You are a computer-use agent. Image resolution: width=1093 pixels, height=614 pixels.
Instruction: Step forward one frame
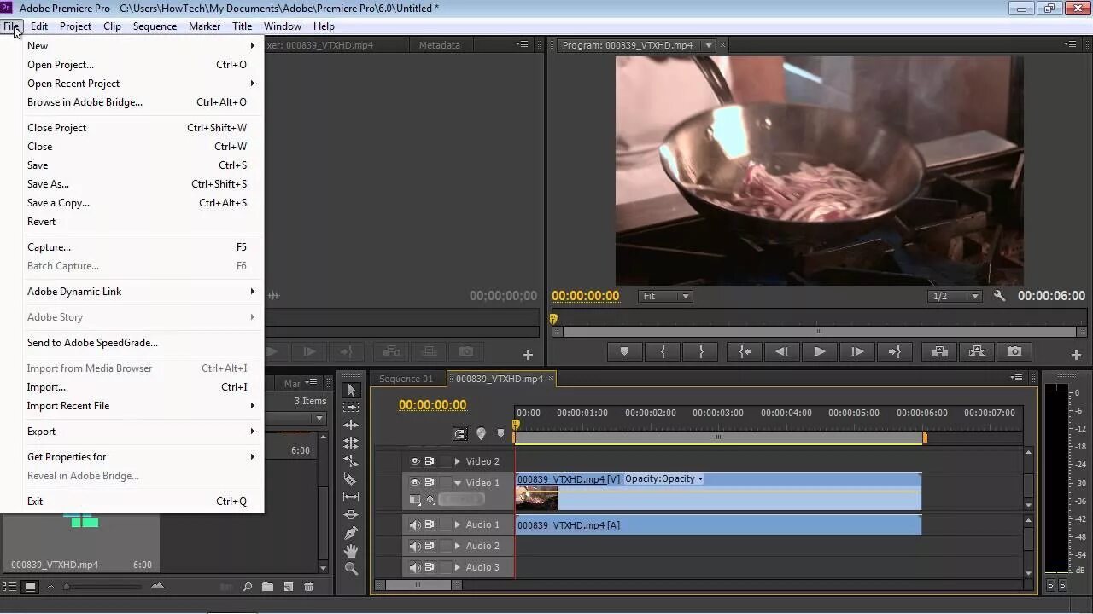click(857, 351)
